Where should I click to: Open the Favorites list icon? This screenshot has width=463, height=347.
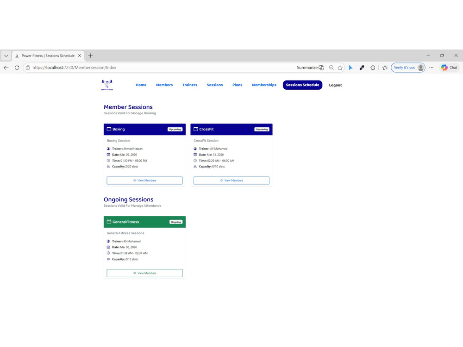(x=385, y=68)
